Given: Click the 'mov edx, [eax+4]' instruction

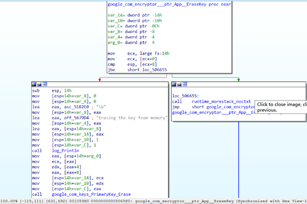Looking at the screenshot, I should [57, 167].
